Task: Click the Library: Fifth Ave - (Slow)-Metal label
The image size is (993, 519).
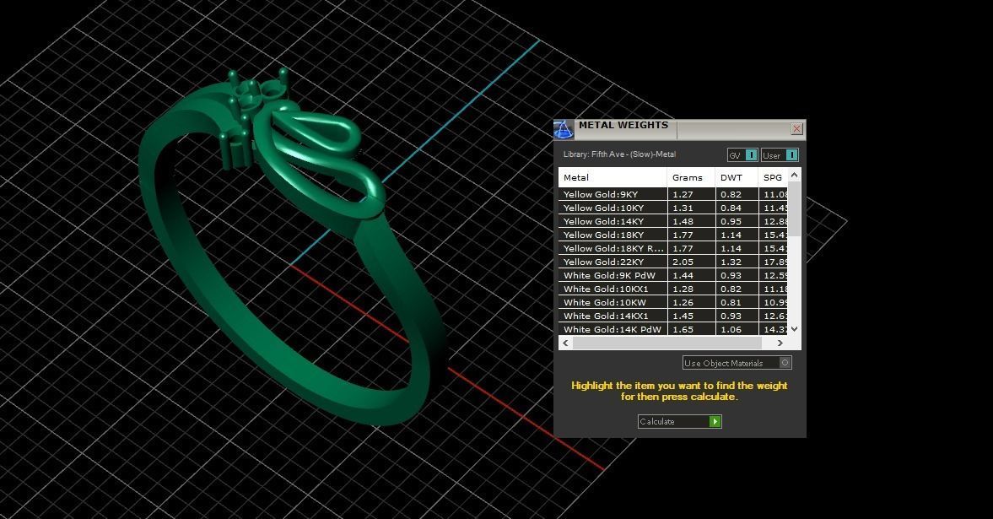Action: (619, 154)
